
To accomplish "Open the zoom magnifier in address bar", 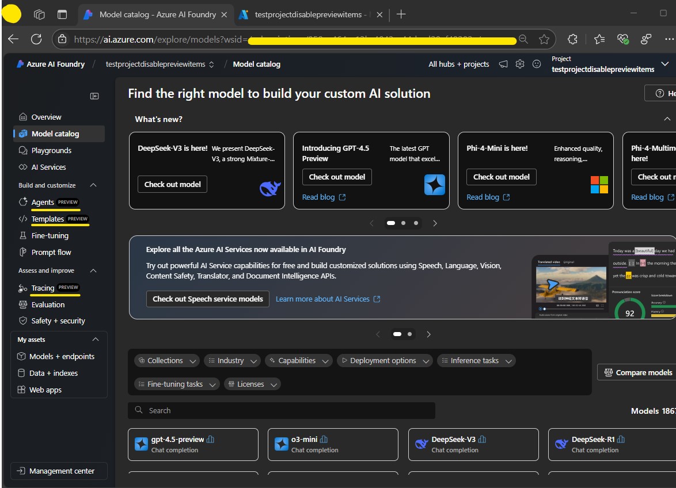I will 523,39.
